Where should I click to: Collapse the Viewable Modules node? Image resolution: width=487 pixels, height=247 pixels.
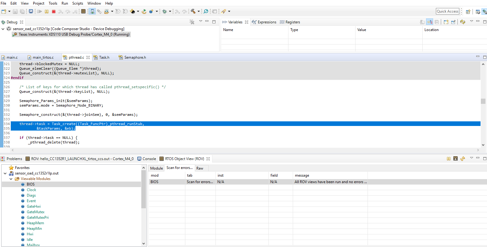[11, 179]
